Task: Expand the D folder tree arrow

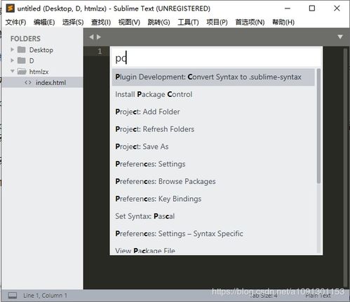Action: (x=13, y=60)
